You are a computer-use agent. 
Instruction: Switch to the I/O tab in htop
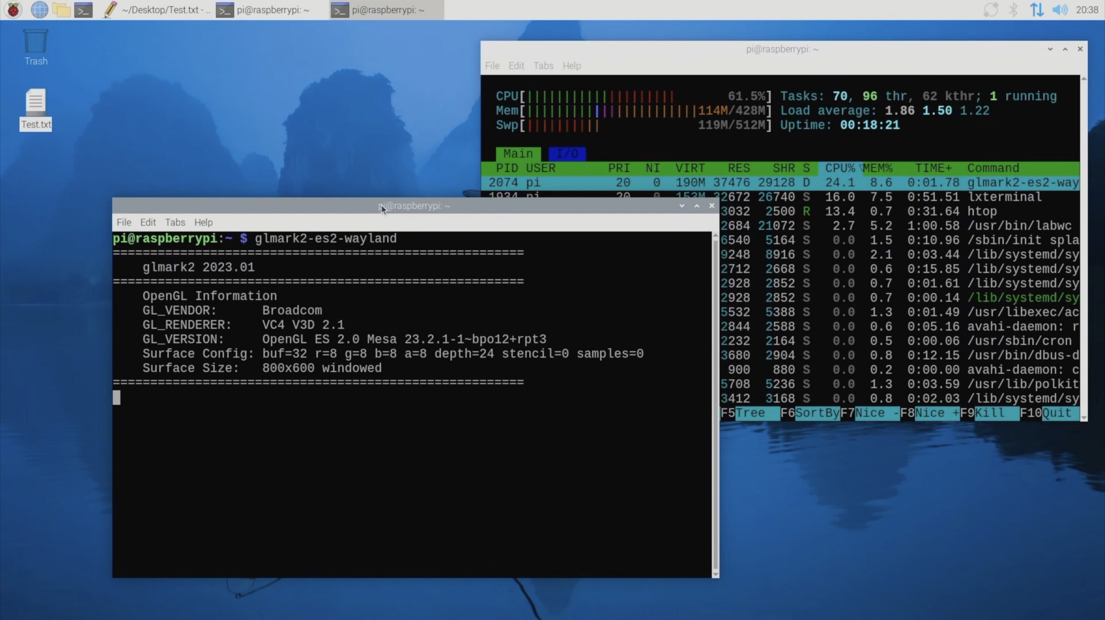pyautogui.click(x=567, y=154)
